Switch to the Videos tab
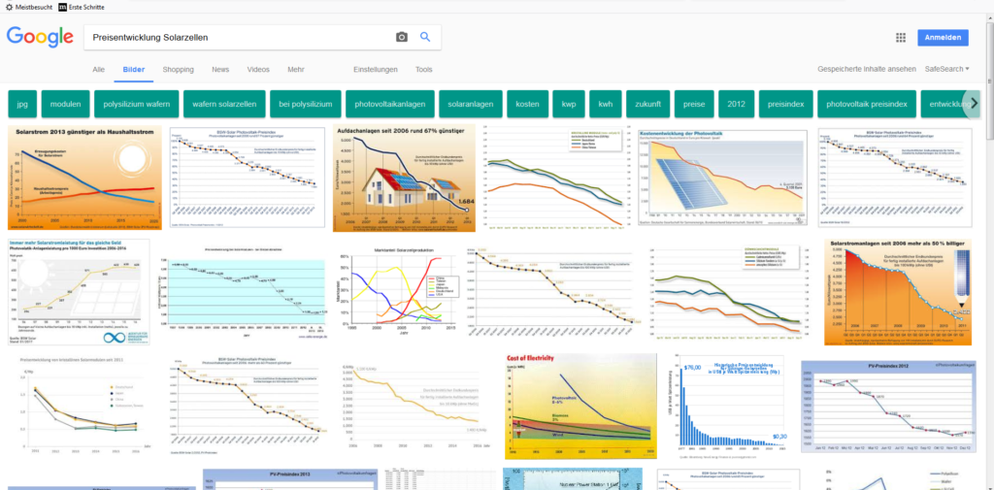Viewport: 994px width, 490px height. [x=258, y=70]
